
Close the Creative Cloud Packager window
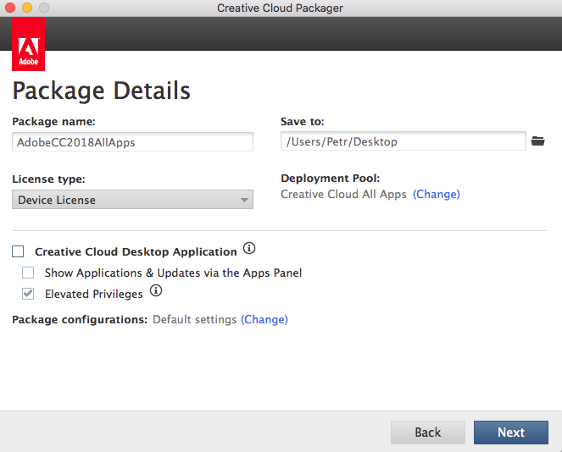[x=10, y=8]
